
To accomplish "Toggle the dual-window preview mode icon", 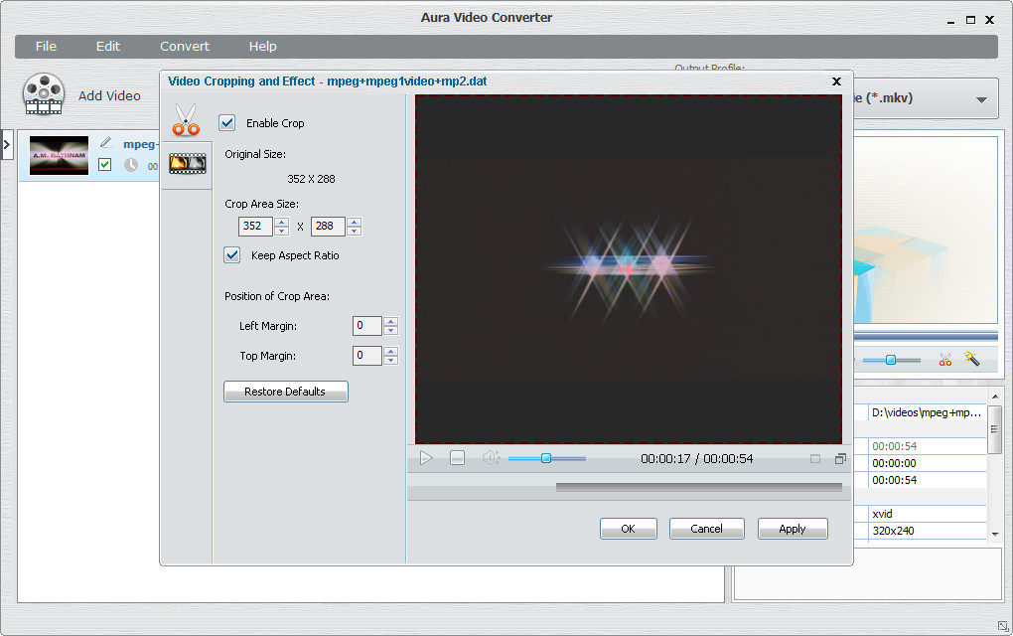I will (840, 459).
